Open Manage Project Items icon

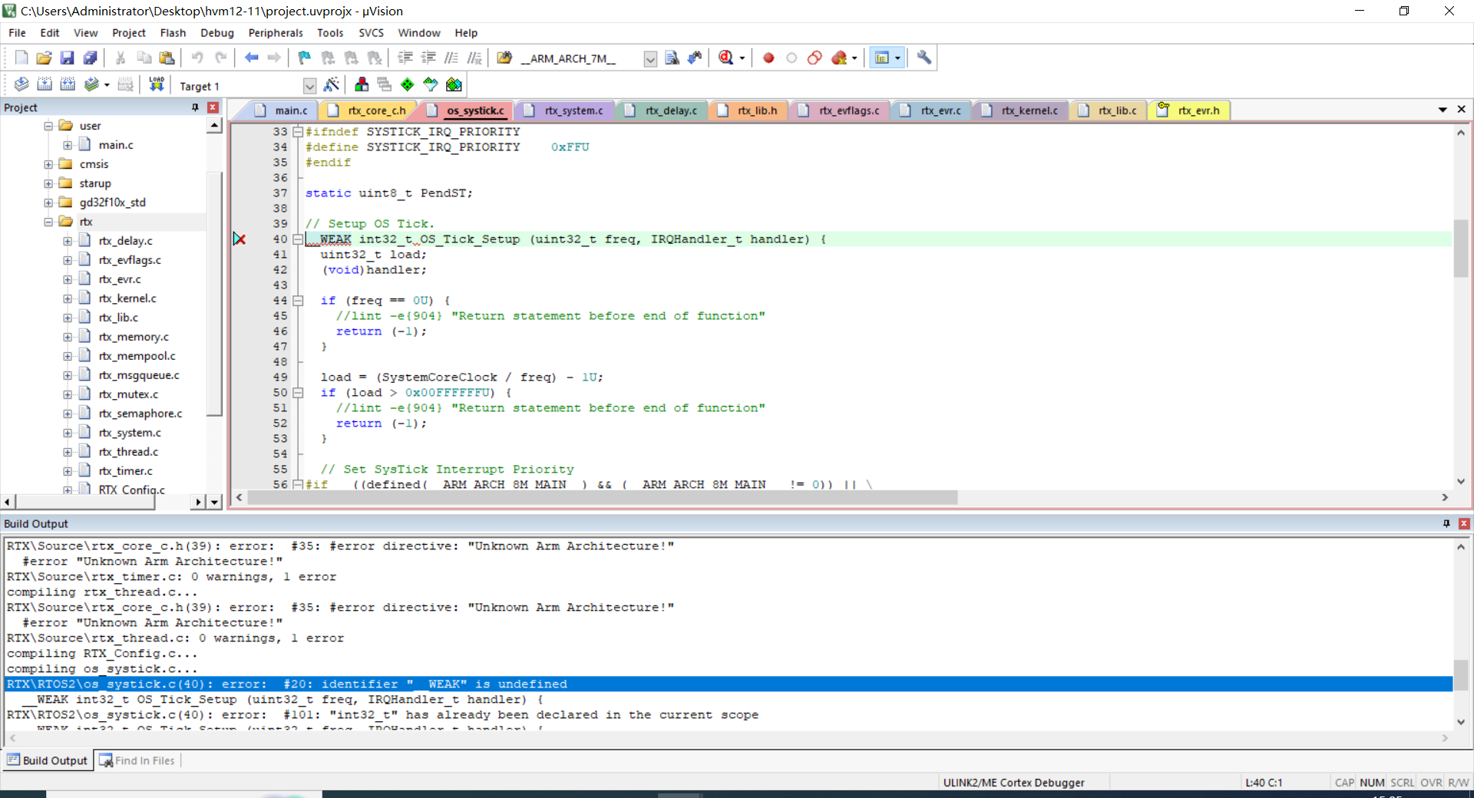362,84
